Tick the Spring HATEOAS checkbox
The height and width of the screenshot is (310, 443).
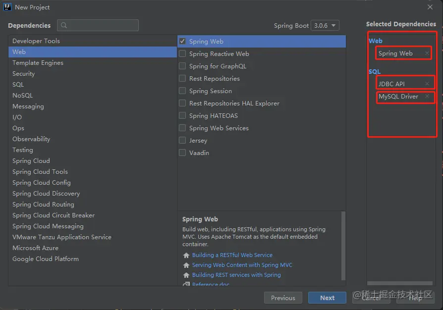coord(182,116)
